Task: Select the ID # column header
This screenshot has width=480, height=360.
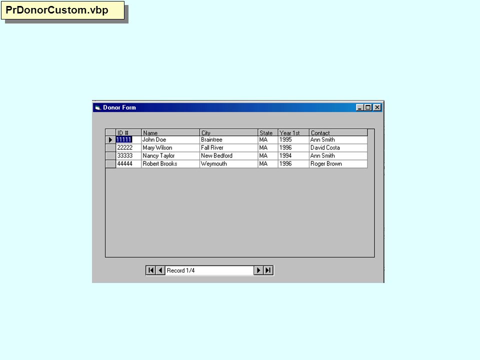Action: coord(128,132)
